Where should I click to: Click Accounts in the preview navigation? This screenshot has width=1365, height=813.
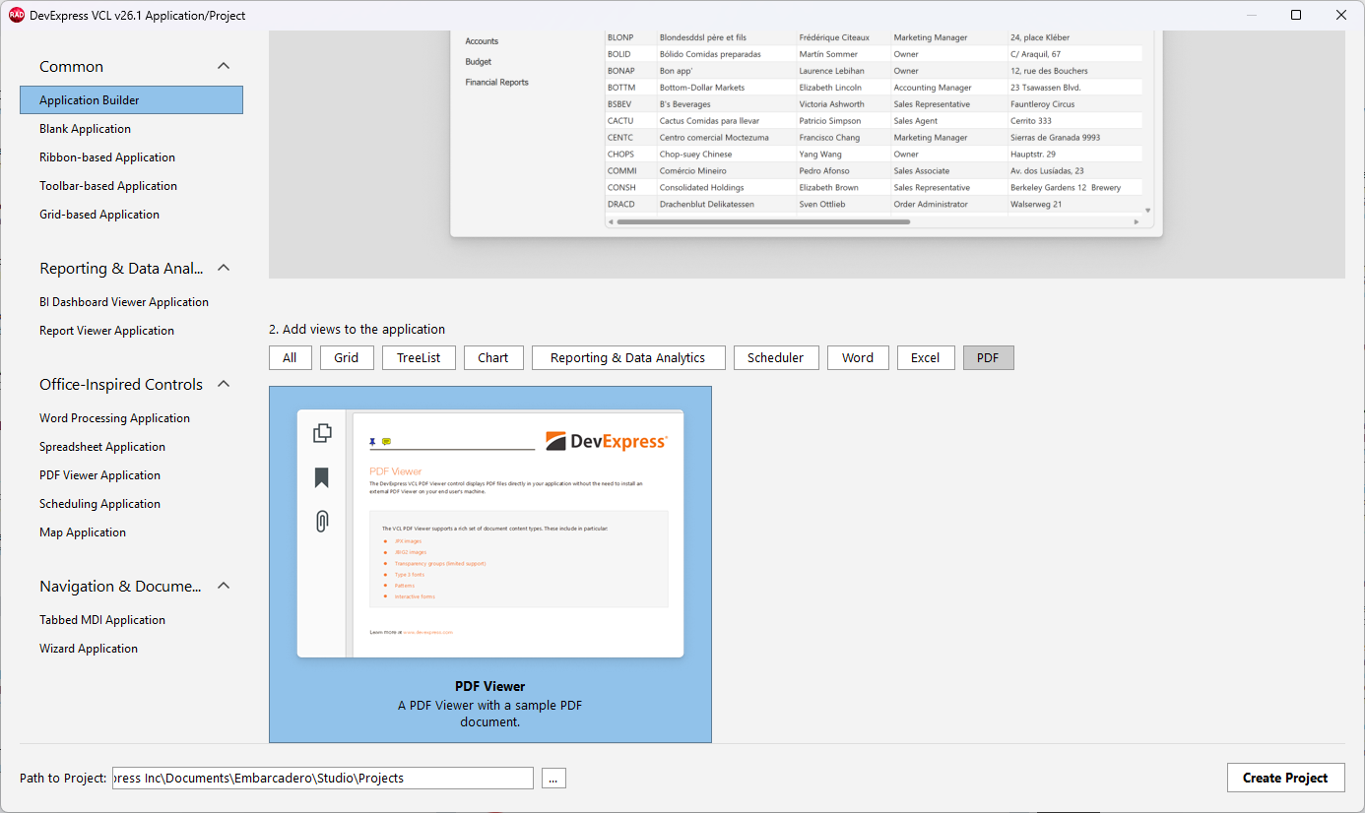482,41
